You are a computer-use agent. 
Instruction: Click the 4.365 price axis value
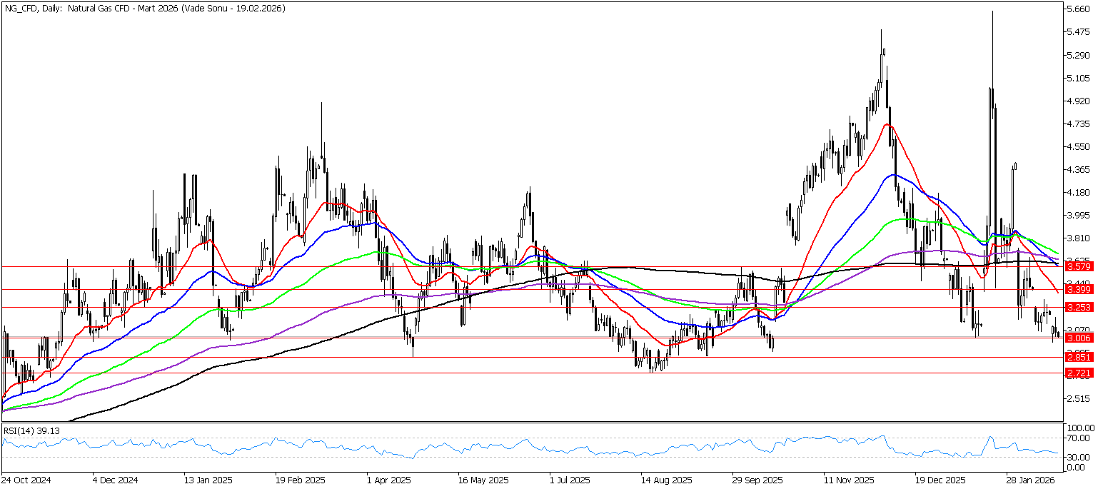pyautogui.click(x=1077, y=169)
